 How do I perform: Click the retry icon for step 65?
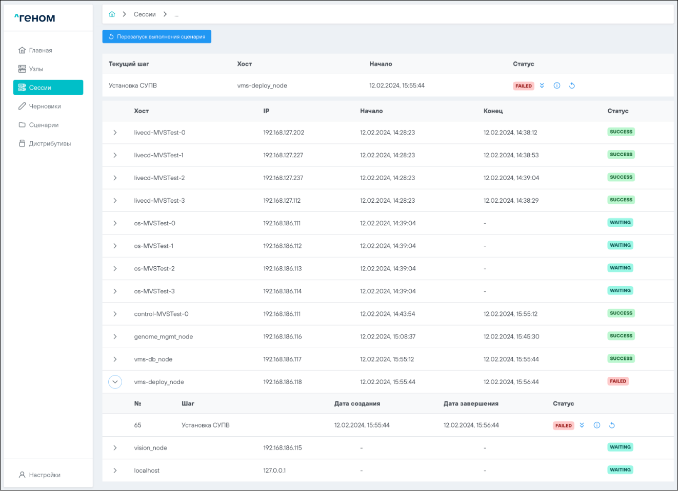tap(612, 425)
